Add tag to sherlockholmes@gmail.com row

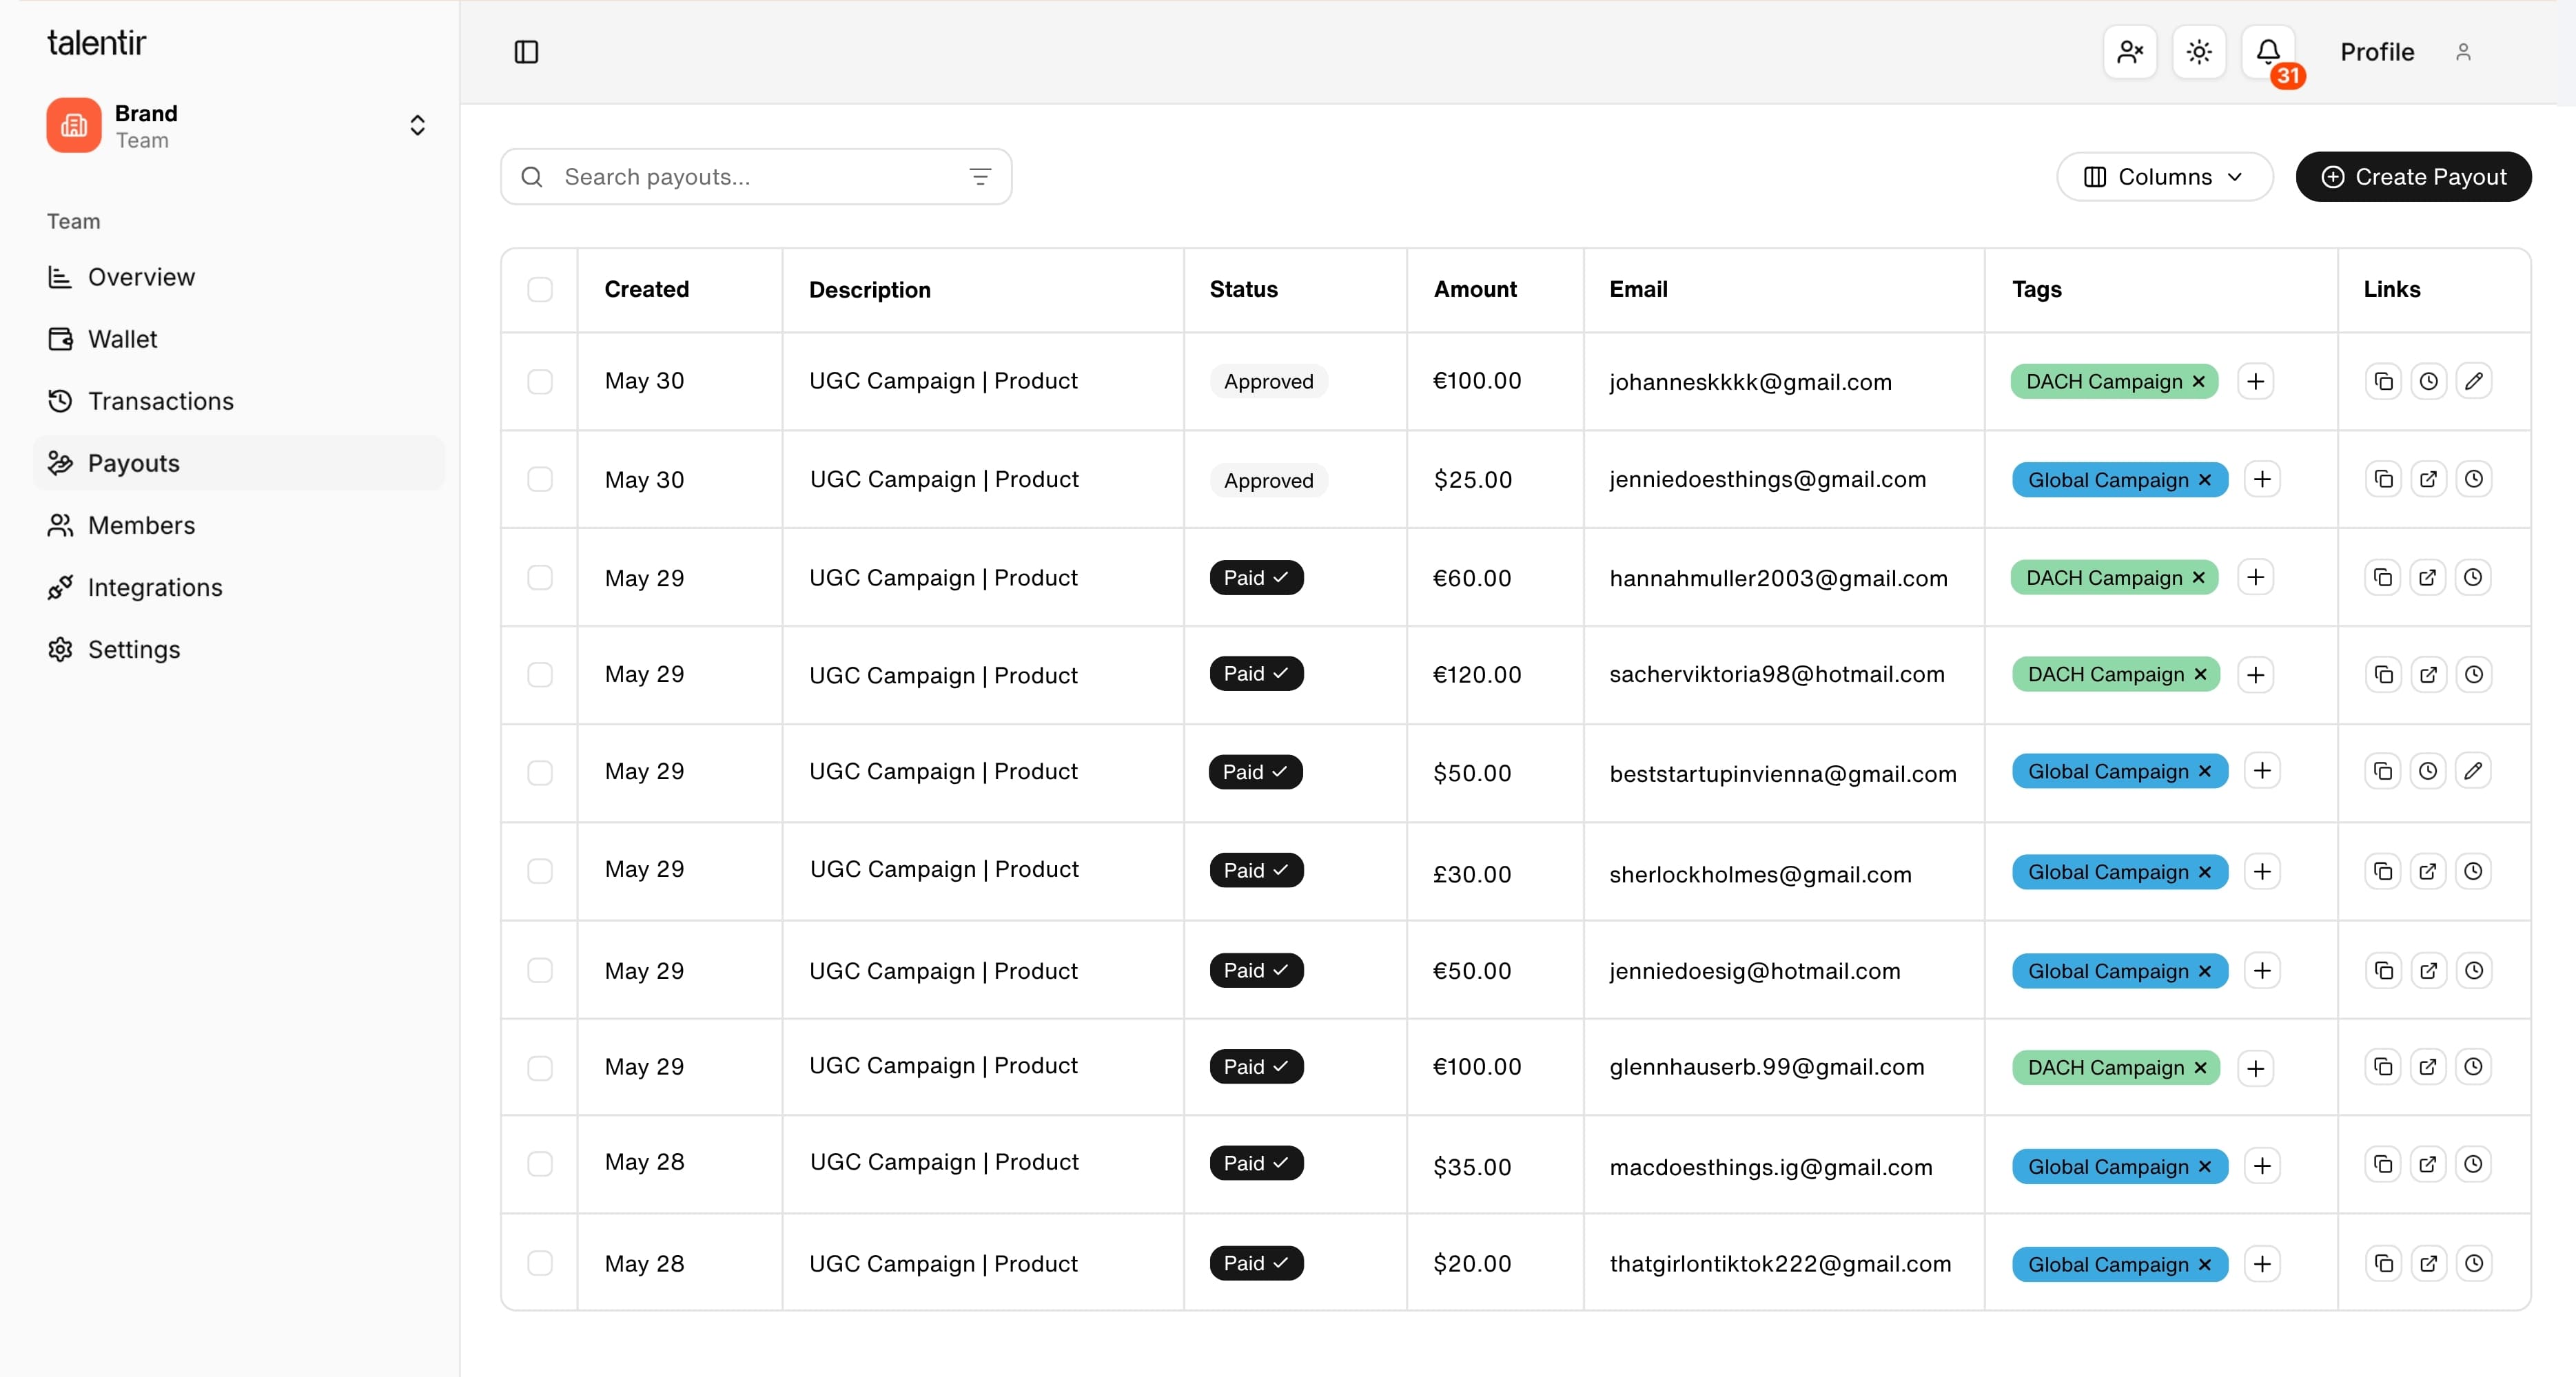2262,871
